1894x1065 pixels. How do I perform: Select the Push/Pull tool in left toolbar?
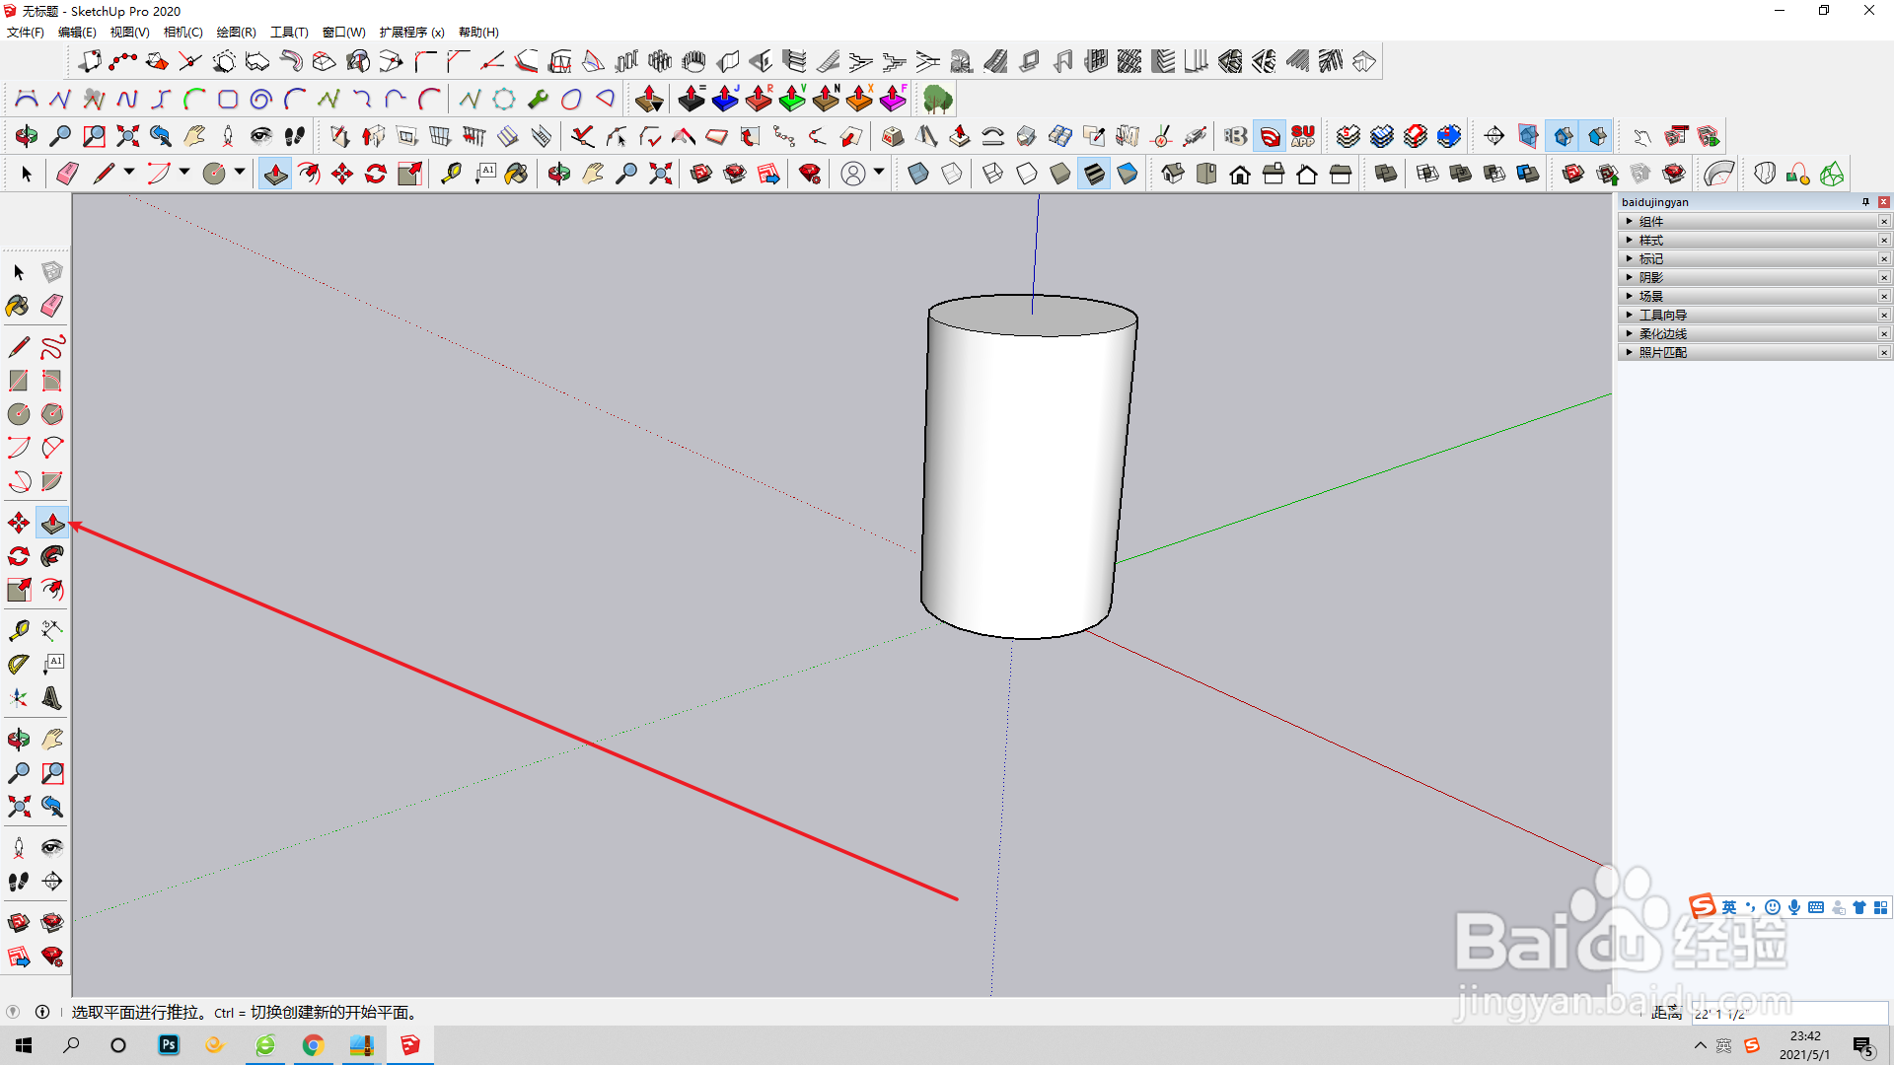coord(52,523)
